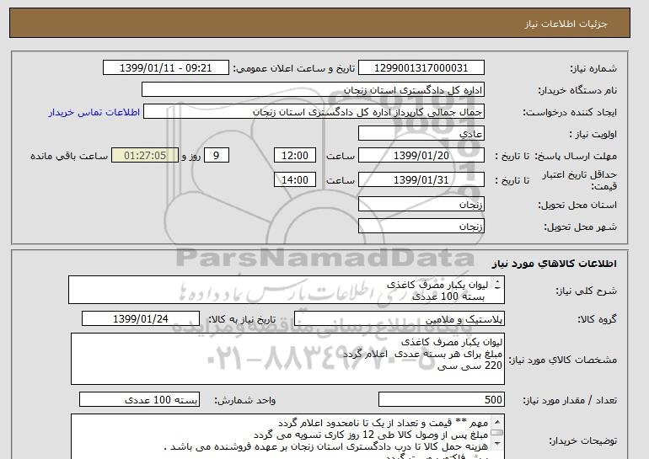Click the buyer notes text area

(287, 436)
